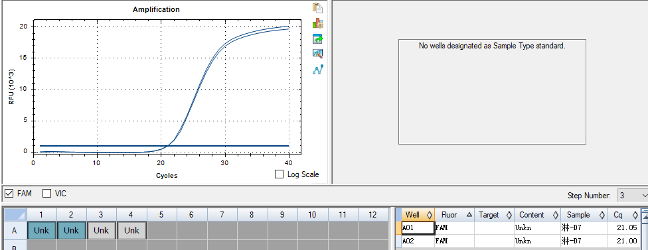Enable the VIC fluorophore checkbox

pyautogui.click(x=46, y=193)
